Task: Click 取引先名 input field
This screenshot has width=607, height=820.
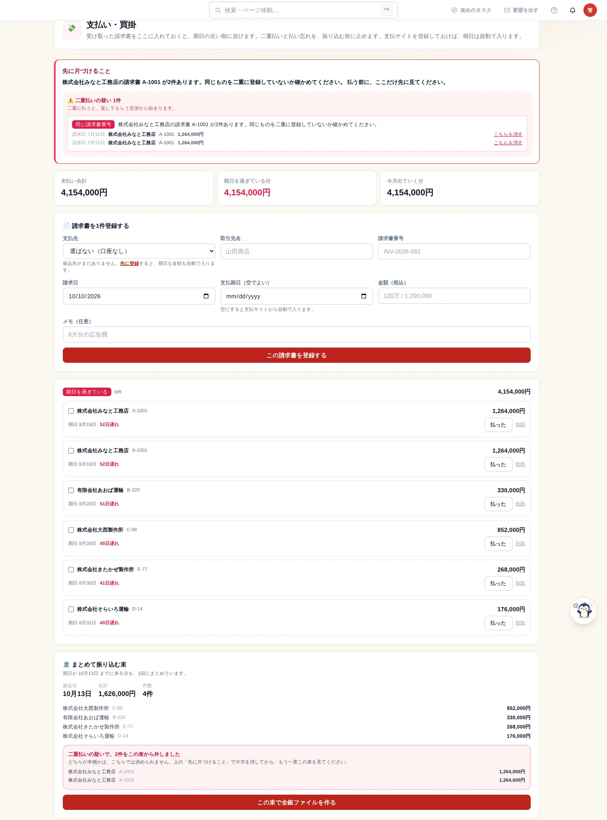Action: (x=296, y=251)
